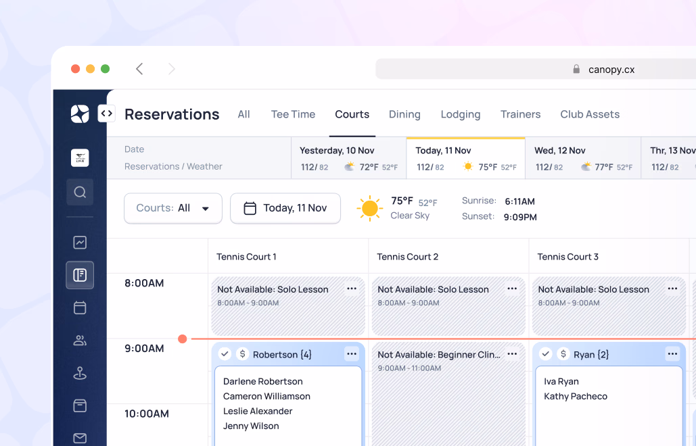
Task: Switch to the Lodging tab
Action: click(x=461, y=114)
